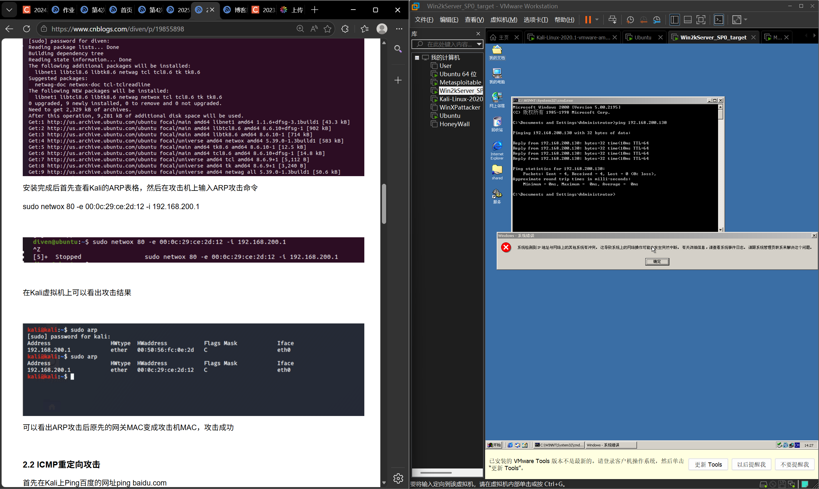Viewport: 819px width, 489px height.
Task: Collapse the 我的计算机 tree node
Action: [417, 58]
